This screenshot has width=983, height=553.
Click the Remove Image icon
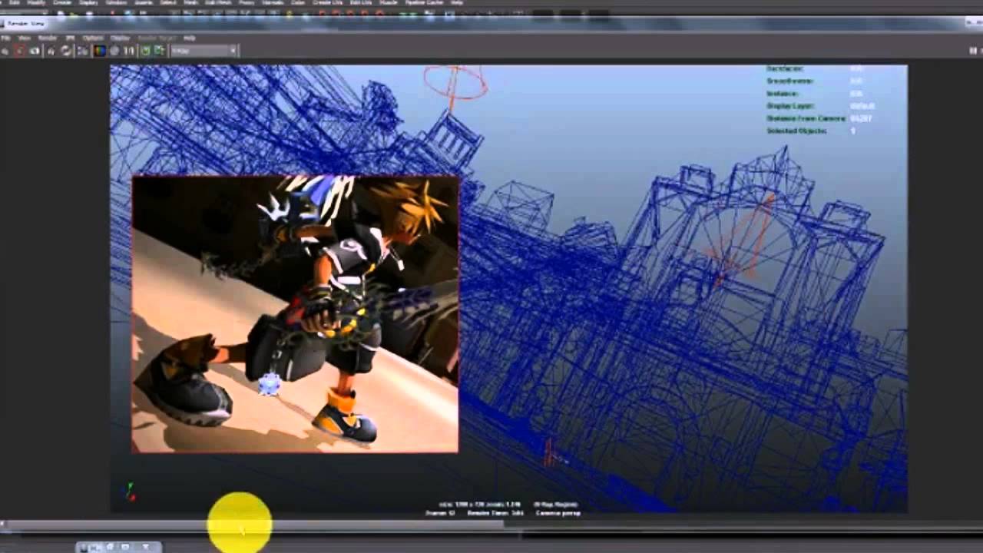(x=159, y=51)
